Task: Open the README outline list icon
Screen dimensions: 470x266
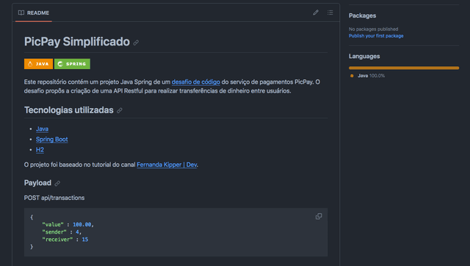Action: tap(330, 12)
